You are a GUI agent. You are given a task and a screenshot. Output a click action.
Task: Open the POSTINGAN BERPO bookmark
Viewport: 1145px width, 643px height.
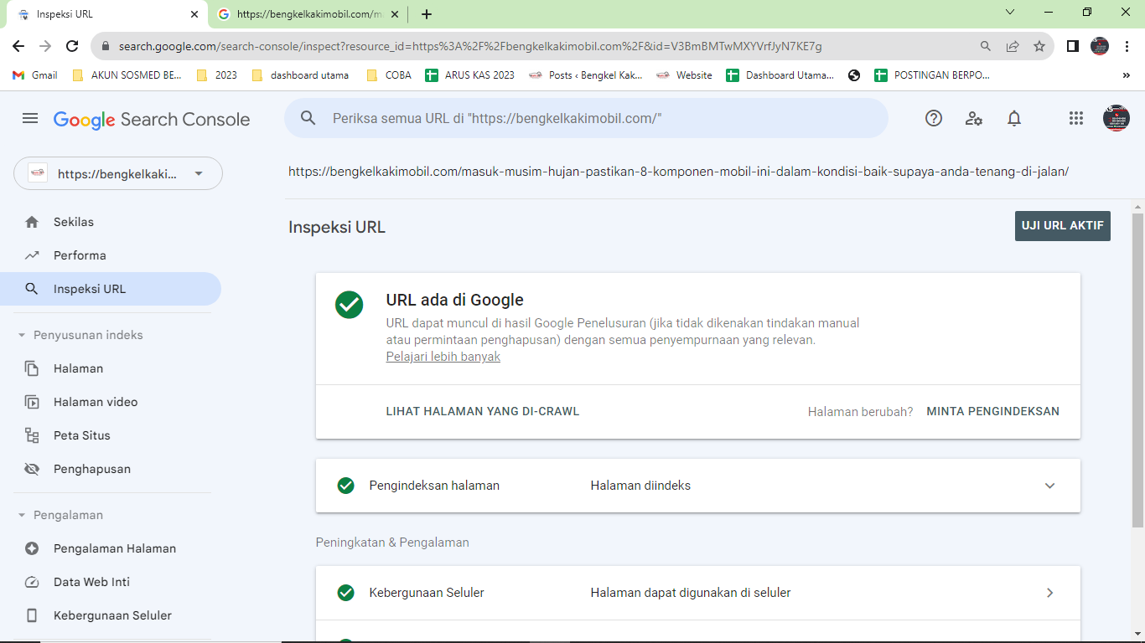click(x=932, y=75)
